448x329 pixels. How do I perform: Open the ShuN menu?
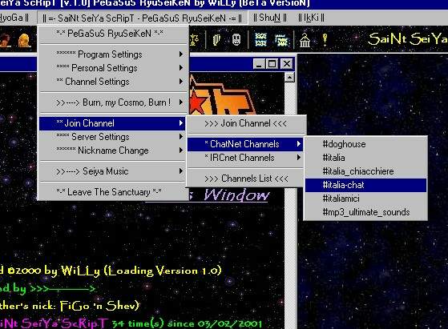[x=270, y=18]
